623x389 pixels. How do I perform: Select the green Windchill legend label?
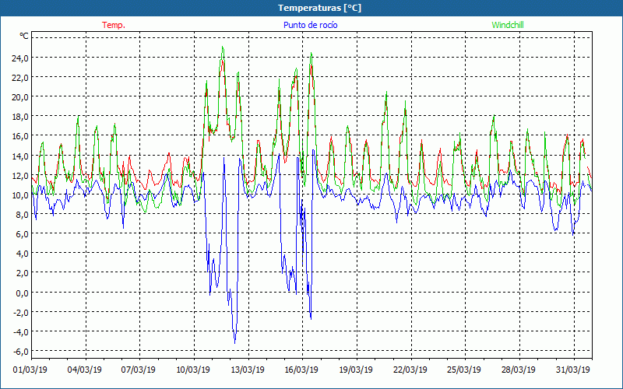click(x=508, y=25)
